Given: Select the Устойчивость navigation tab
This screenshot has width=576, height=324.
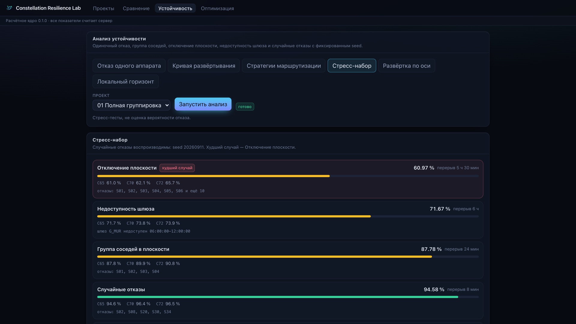Looking at the screenshot, I should 175,8.
